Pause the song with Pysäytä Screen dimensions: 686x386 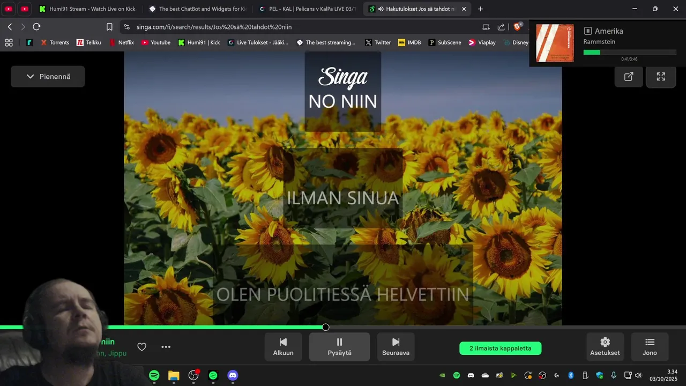click(339, 347)
